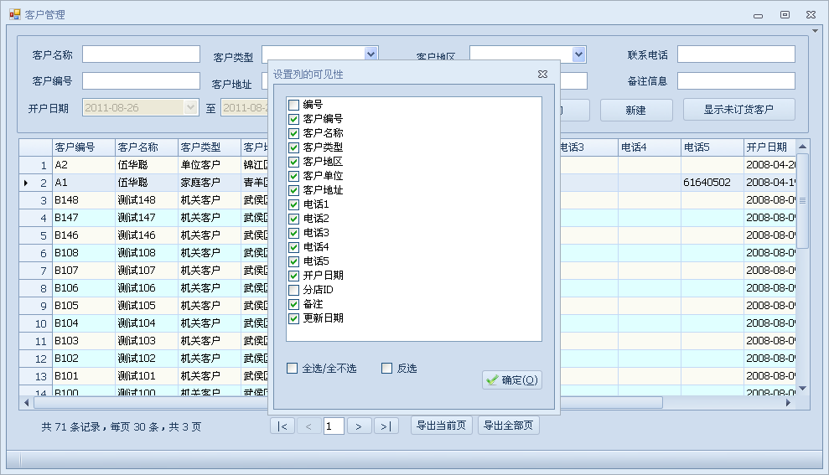Select the cell 家庭客户
Image resolution: width=829 pixels, height=475 pixels.
pos(210,183)
